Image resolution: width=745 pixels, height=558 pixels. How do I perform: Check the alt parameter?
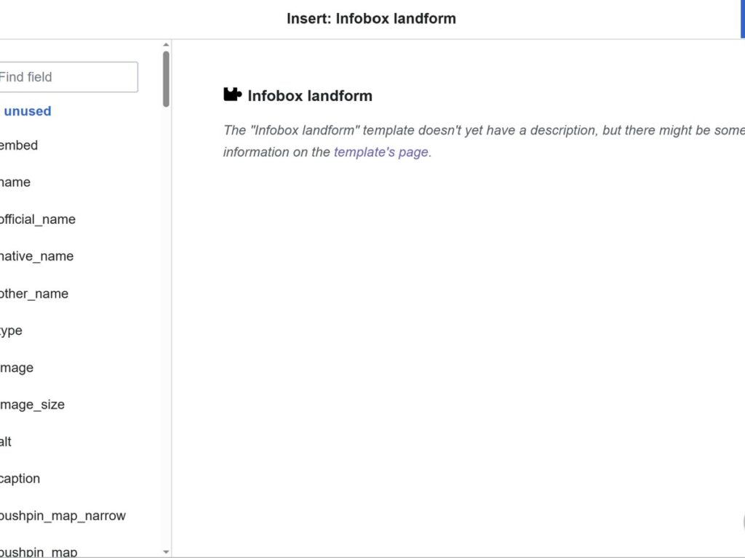[6, 442]
